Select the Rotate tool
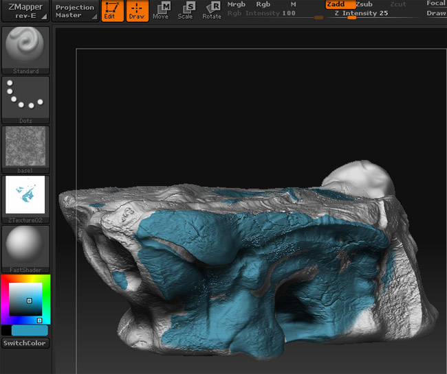 pos(212,11)
